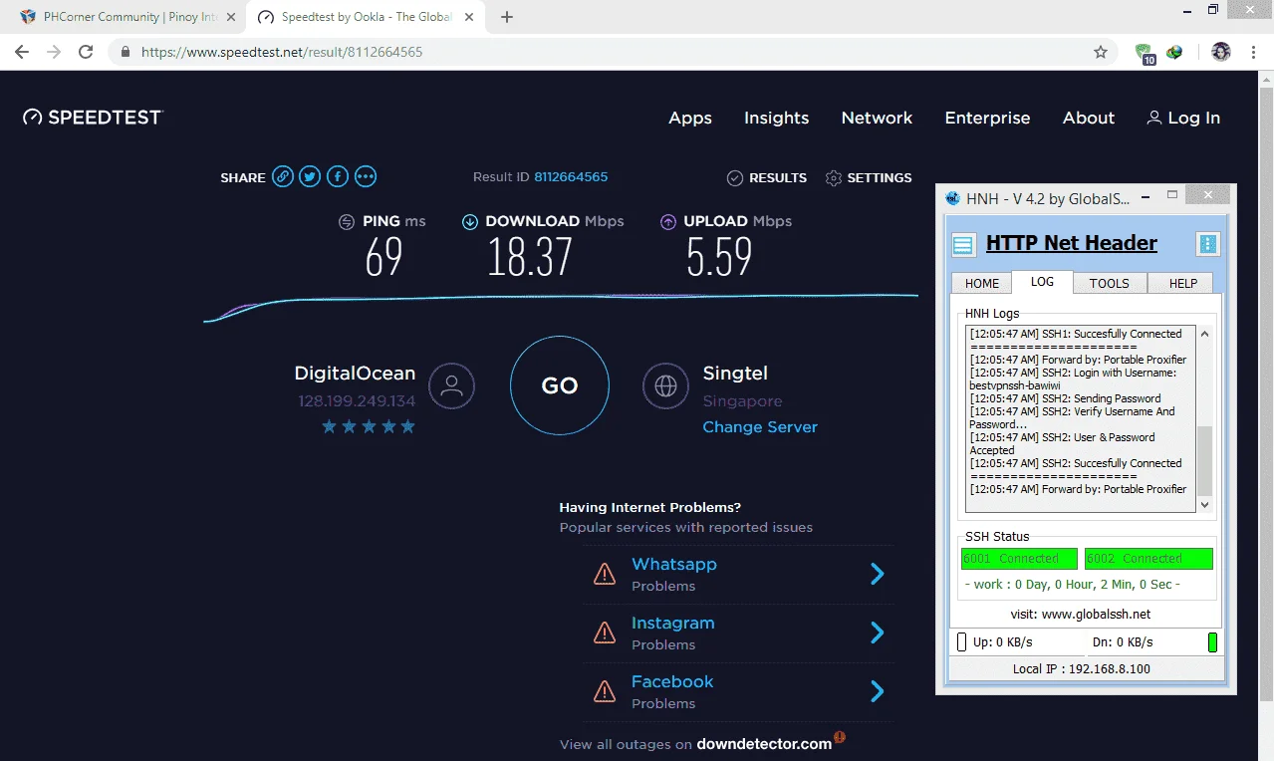Expand Instagram row chevron arrow
The height and width of the screenshot is (761, 1274).
click(x=878, y=633)
